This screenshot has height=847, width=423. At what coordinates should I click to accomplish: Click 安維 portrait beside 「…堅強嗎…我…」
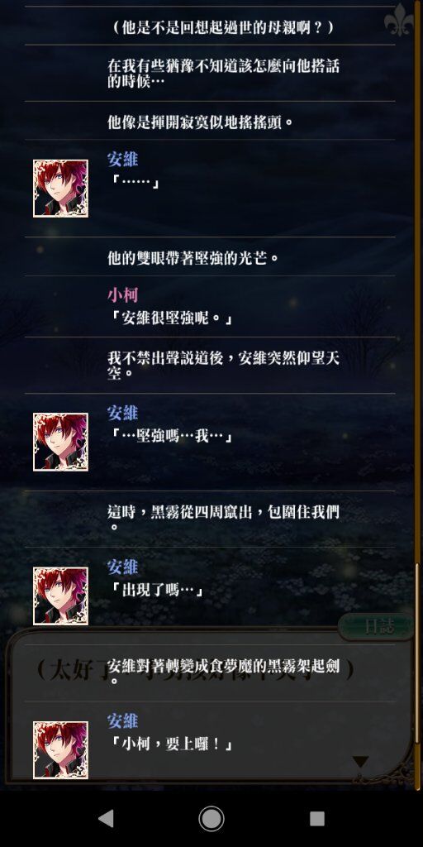coord(60,442)
